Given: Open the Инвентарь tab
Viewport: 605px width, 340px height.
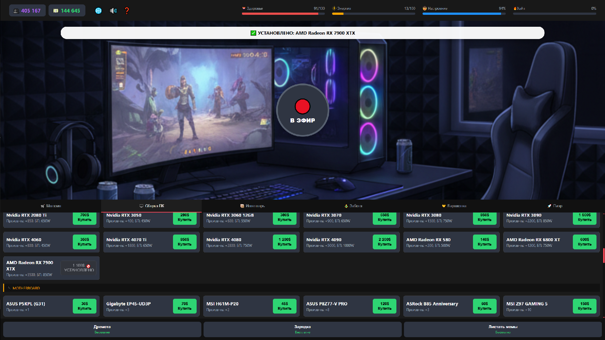Looking at the screenshot, I should pos(252,206).
